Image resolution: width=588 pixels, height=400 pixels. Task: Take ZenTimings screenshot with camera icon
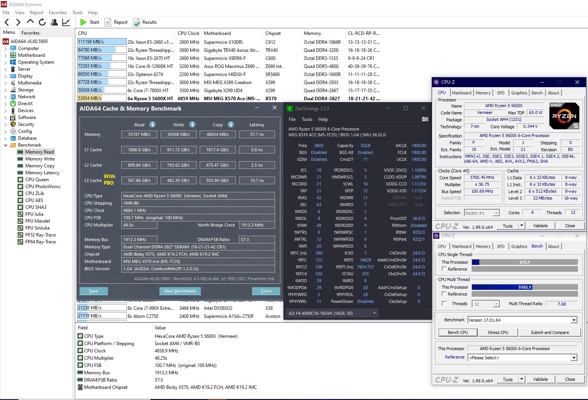point(425,119)
